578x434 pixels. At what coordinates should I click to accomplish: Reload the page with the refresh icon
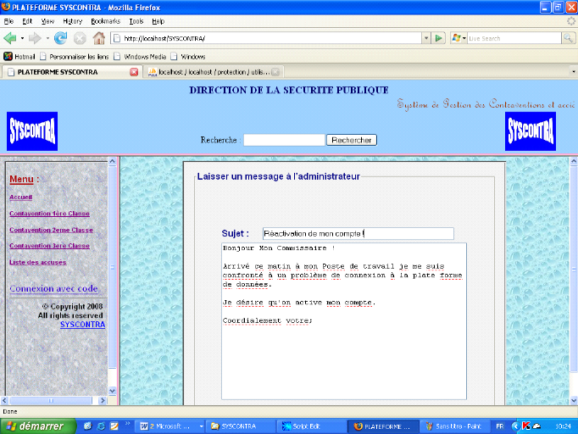[60, 38]
